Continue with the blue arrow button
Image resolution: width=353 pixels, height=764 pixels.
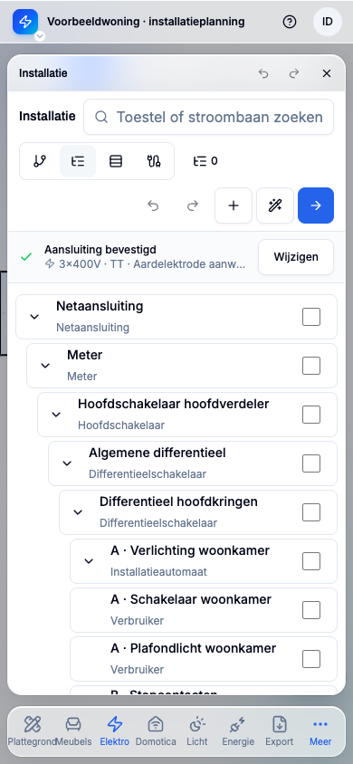(316, 205)
